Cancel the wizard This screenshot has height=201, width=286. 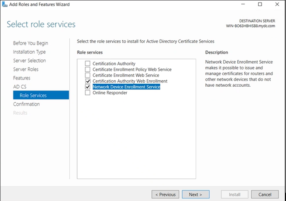265,194
